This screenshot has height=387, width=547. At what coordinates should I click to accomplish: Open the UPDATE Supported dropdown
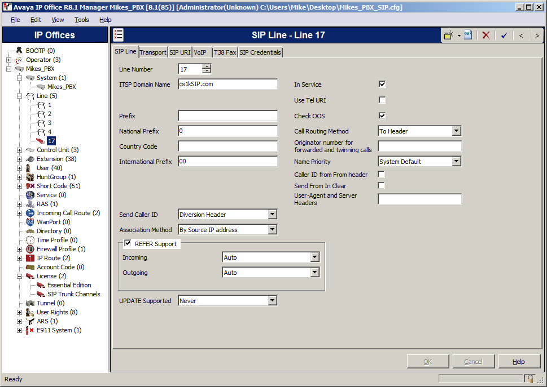point(273,300)
